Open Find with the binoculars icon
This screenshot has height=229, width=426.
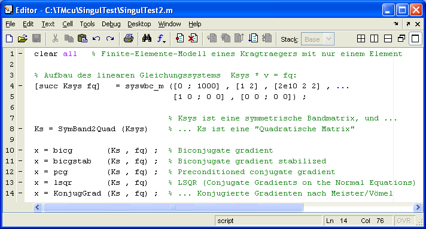tap(147, 39)
